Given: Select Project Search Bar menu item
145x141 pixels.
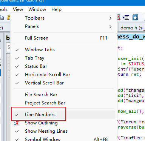Looking at the screenshot, I should 64,103.
